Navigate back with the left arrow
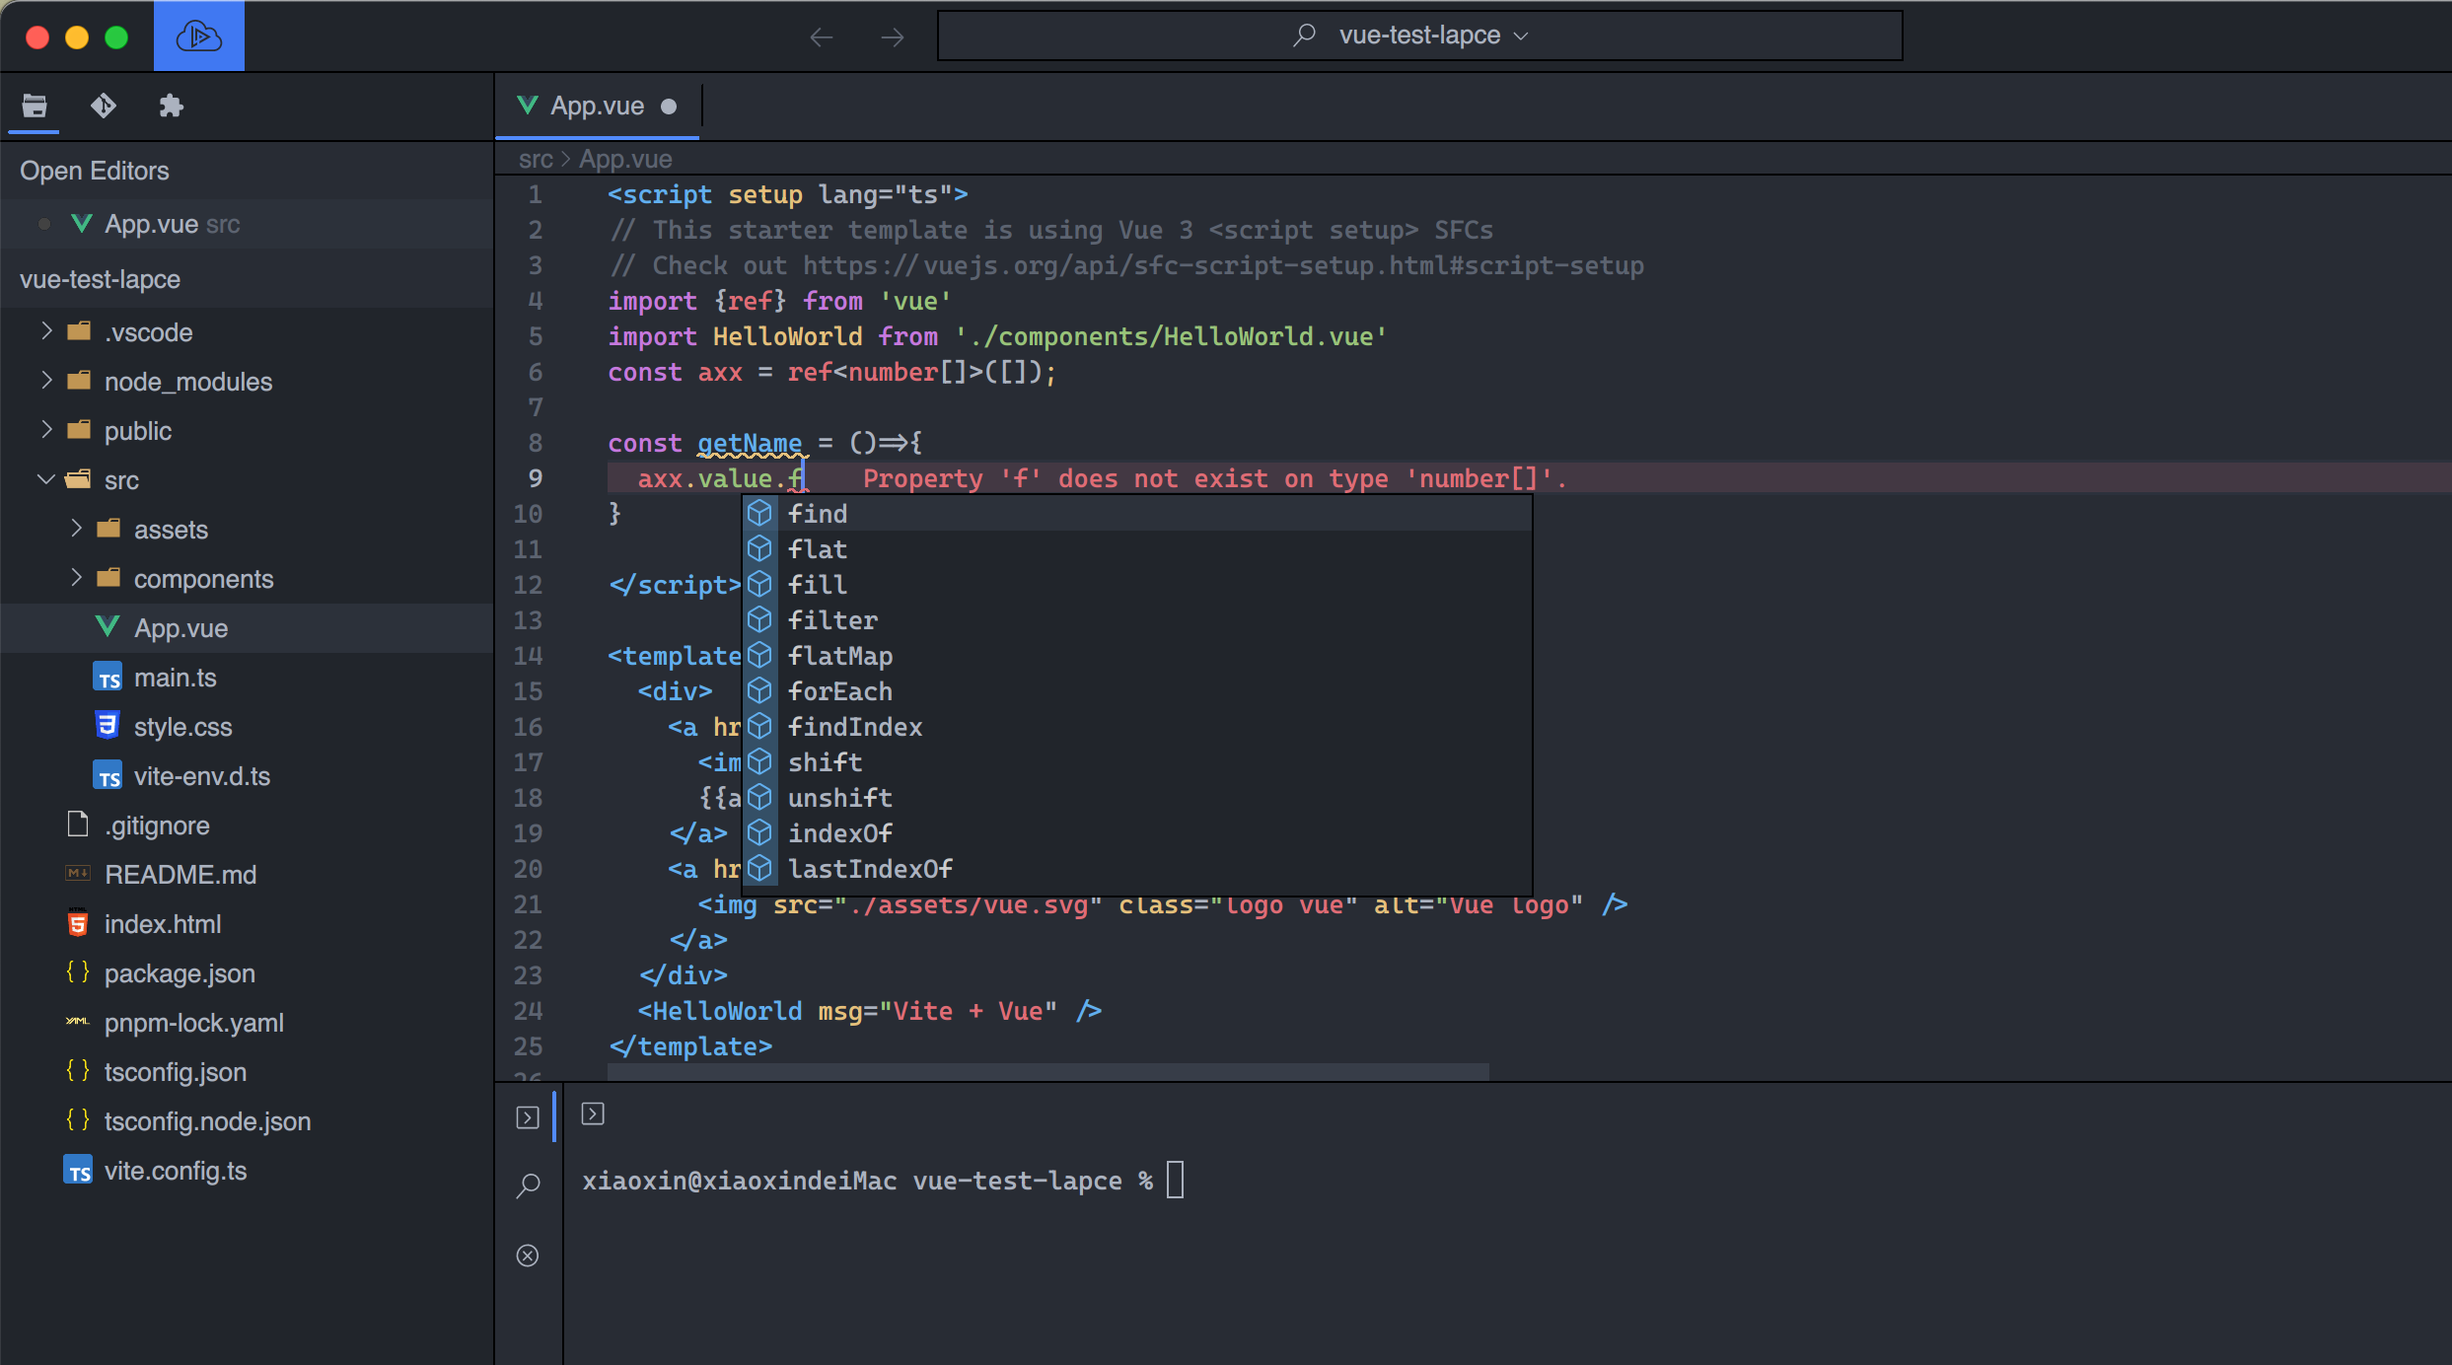2452x1365 pixels. (821, 37)
